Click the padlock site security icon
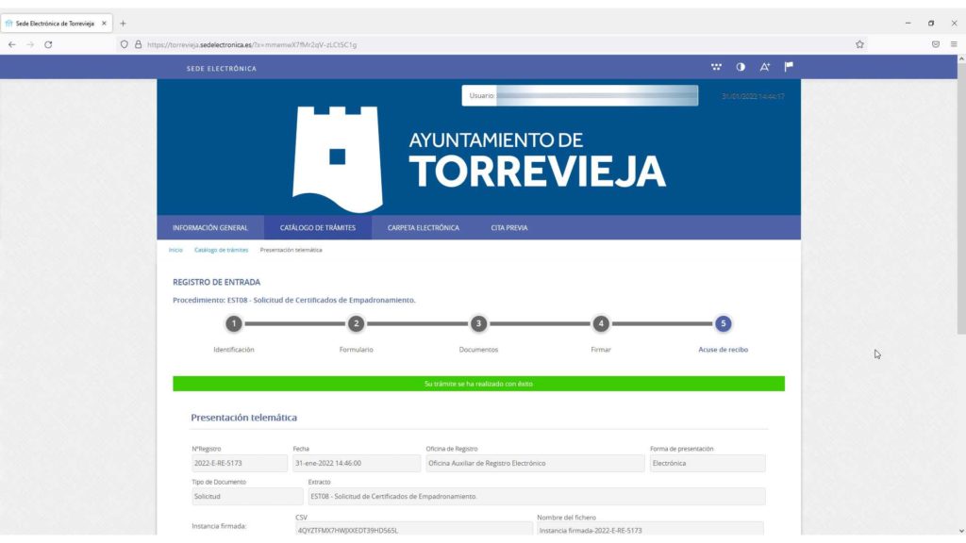This screenshot has width=966, height=543. (x=138, y=44)
